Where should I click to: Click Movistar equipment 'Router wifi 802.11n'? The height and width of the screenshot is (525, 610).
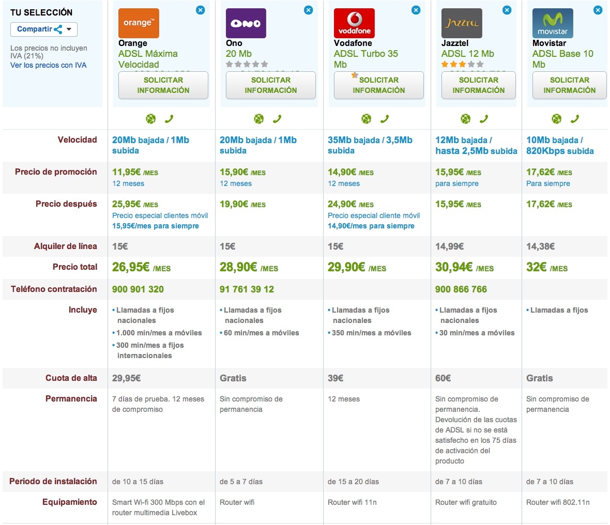pos(558,502)
